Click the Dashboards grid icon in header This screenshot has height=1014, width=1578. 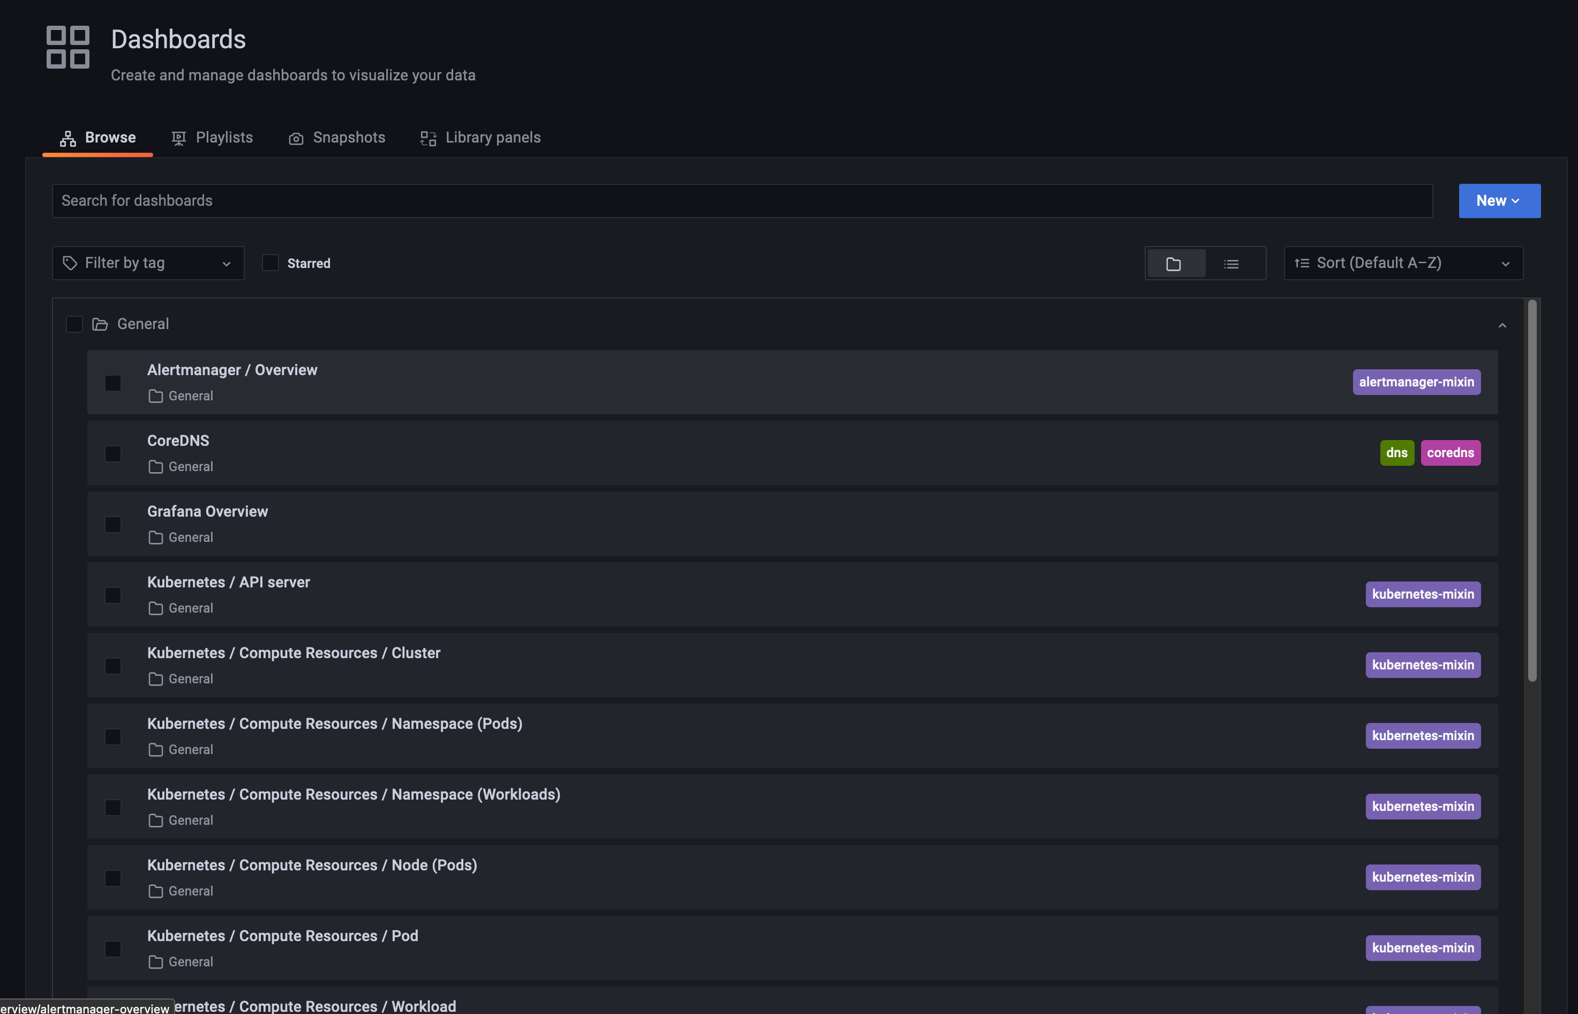coord(68,47)
